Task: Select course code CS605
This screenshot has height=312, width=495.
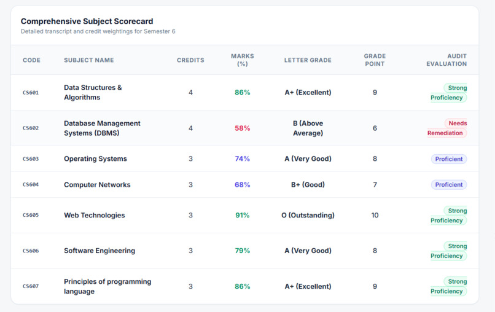Action: pyautogui.click(x=31, y=215)
